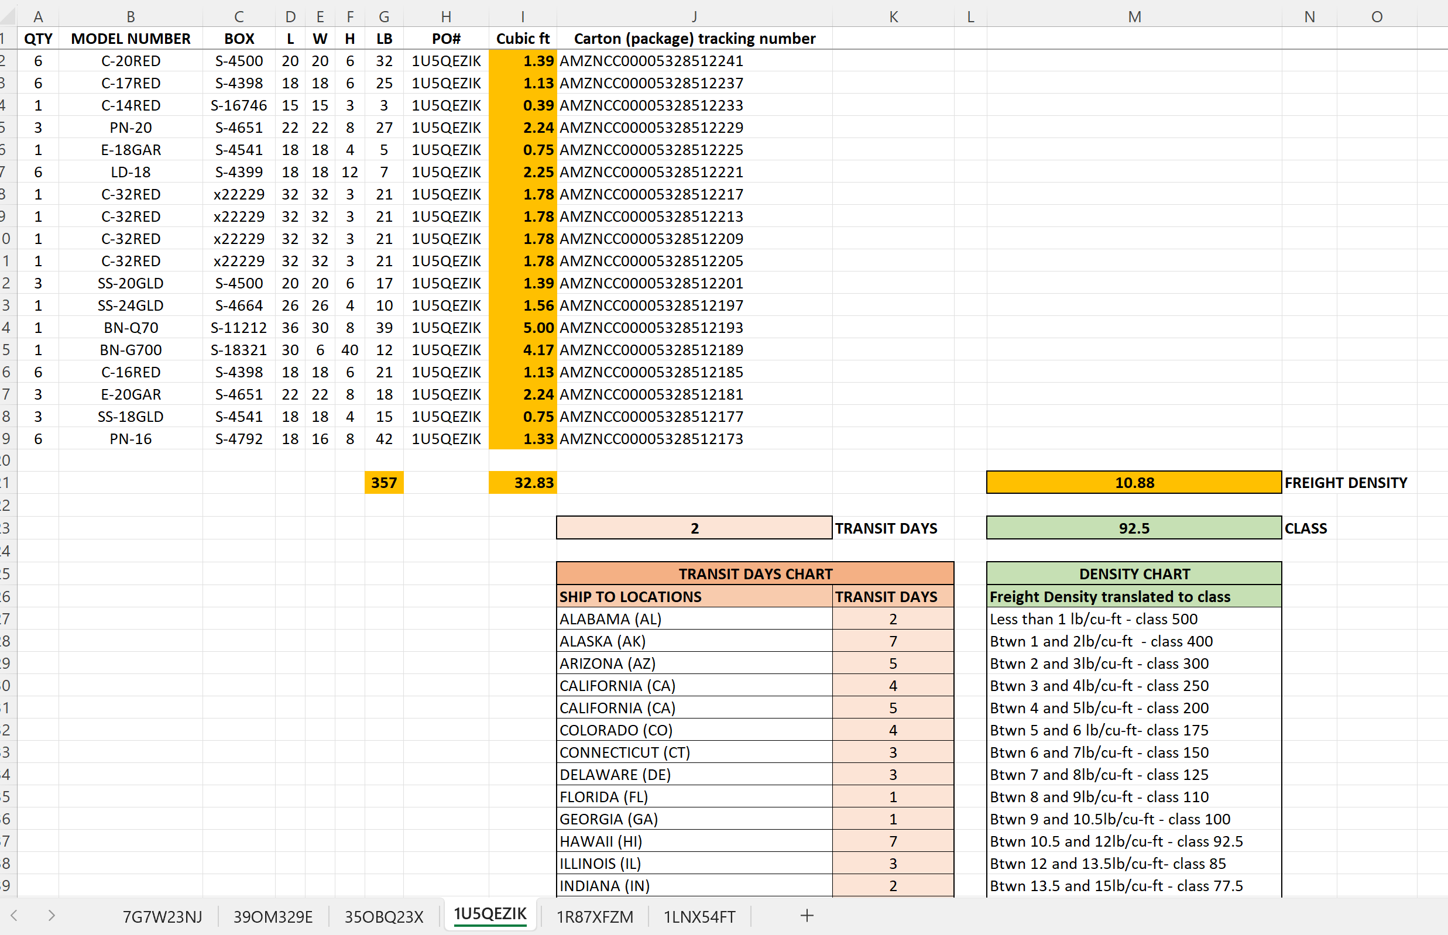Screen dimensions: 1448x935
Task: Click total cubic feet cell 32.83
Action: click(x=522, y=483)
